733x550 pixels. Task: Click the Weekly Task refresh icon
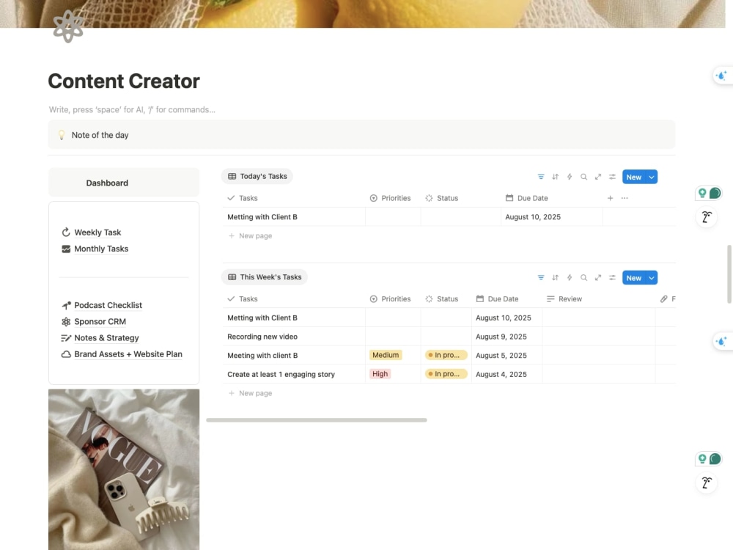click(66, 232)
